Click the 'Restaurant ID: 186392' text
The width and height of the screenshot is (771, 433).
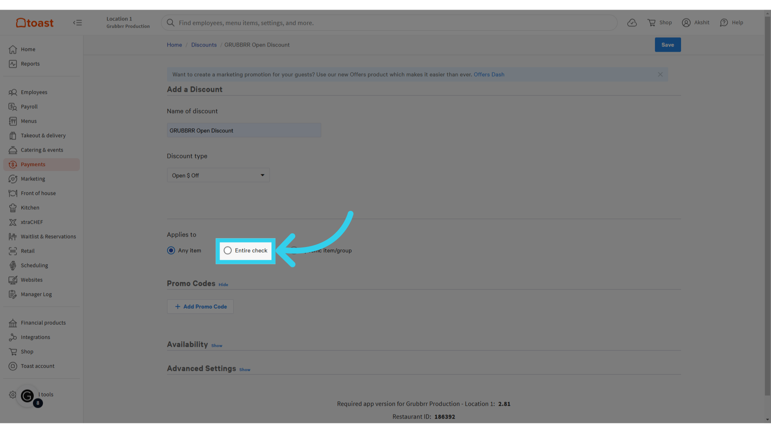[424, 417]
